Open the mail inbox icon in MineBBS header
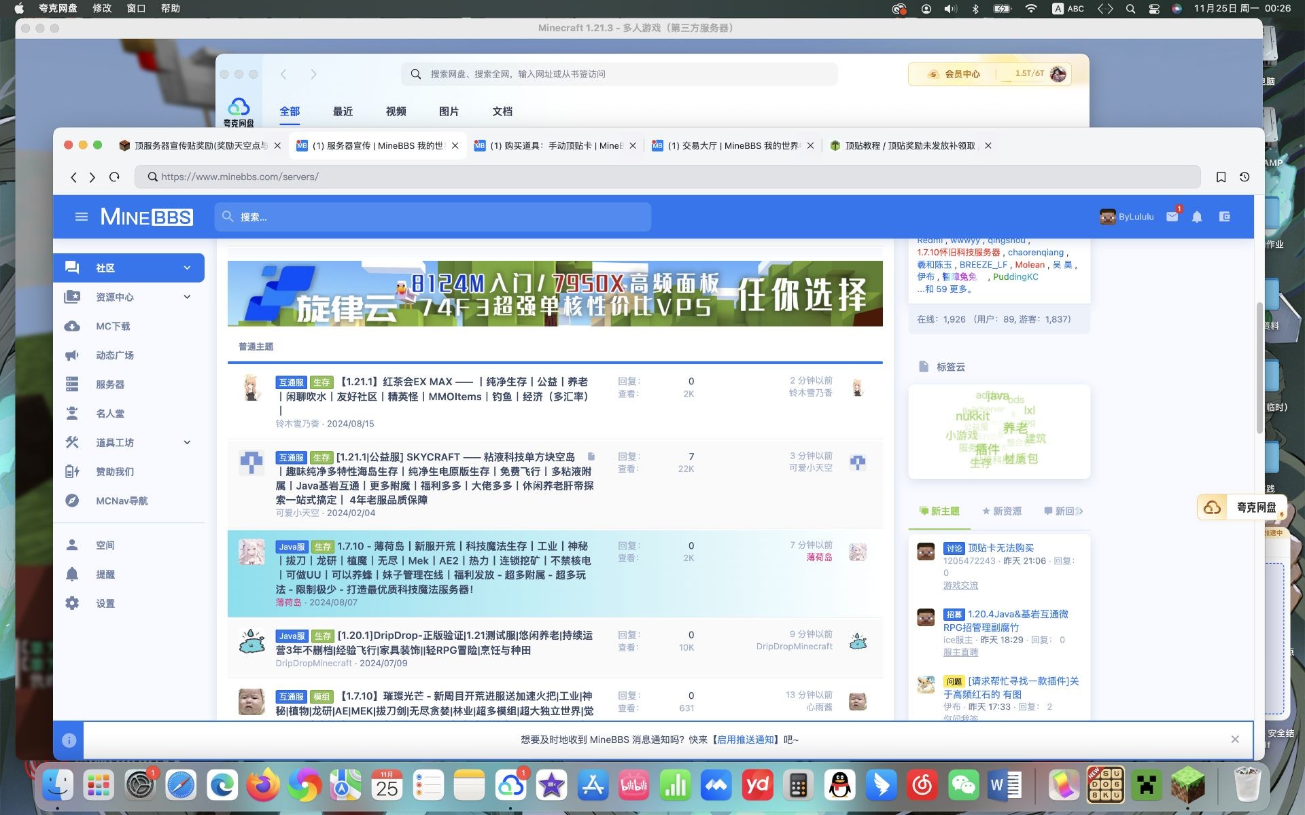Viewport: 1305px width, 815px height. pyautogui.click(x=1172, y=217)
